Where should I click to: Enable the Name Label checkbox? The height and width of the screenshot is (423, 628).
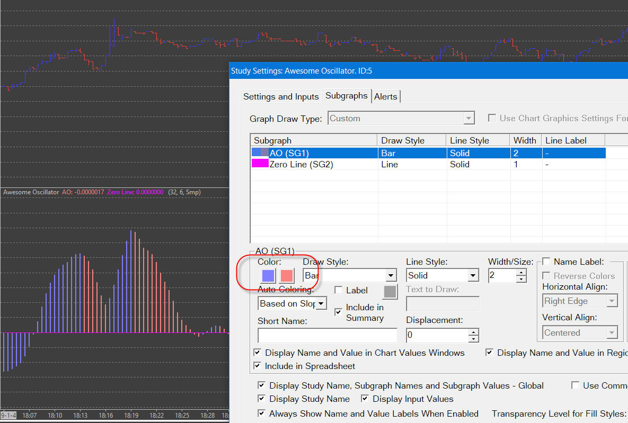pyautogui.click(x=546, y=262)
